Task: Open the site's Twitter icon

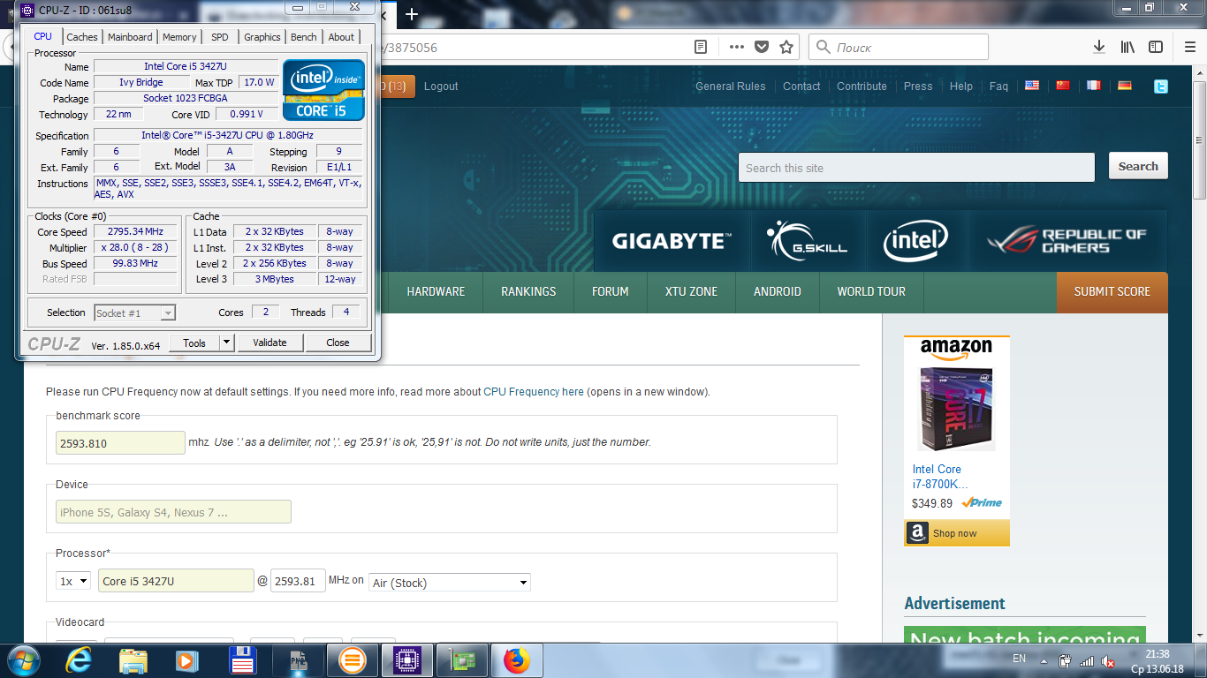Action: (x=1161, y=87)
